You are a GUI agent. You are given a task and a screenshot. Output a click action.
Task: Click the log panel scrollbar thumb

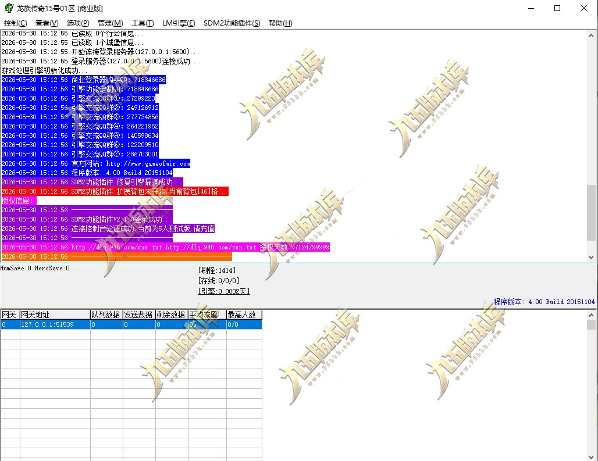[x=591, y=213]
